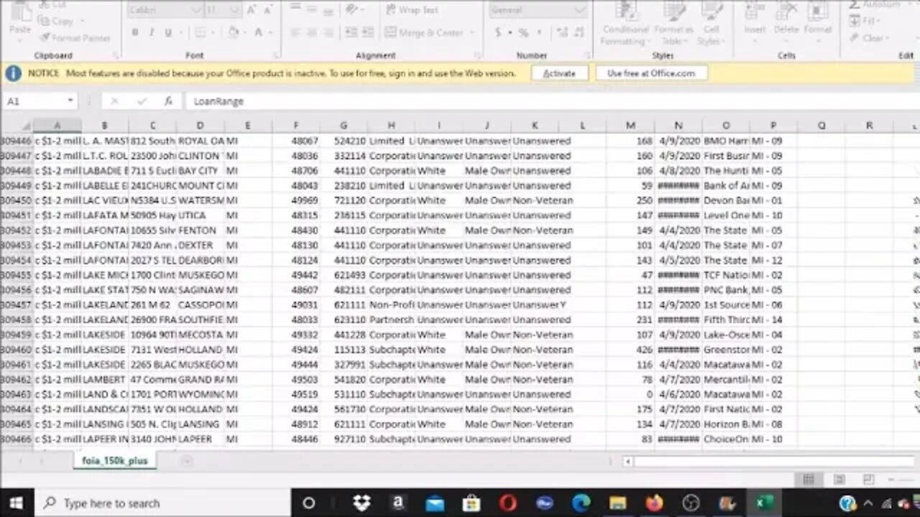Select the foia_150k_plus sheet tab
This screenshot has height=517, width=920.
click(114, 461)
